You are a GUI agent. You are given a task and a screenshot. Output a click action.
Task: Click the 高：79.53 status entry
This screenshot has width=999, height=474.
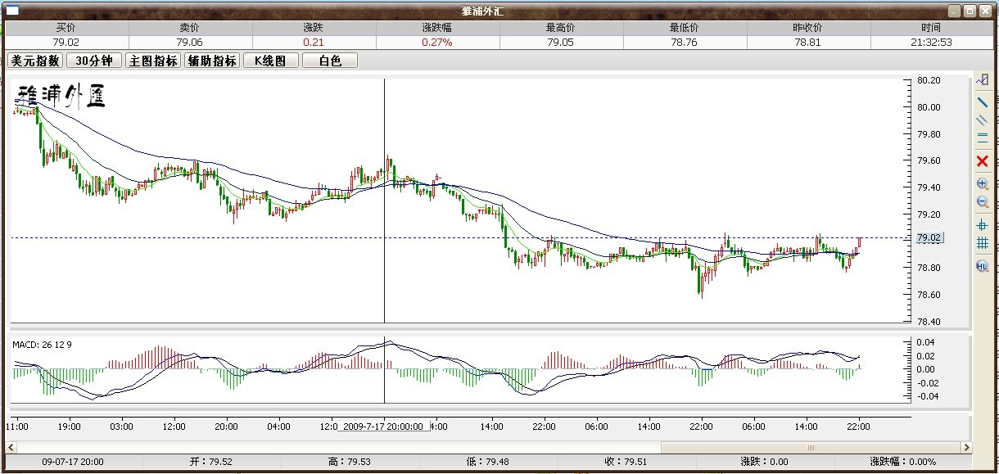[350, 463]
